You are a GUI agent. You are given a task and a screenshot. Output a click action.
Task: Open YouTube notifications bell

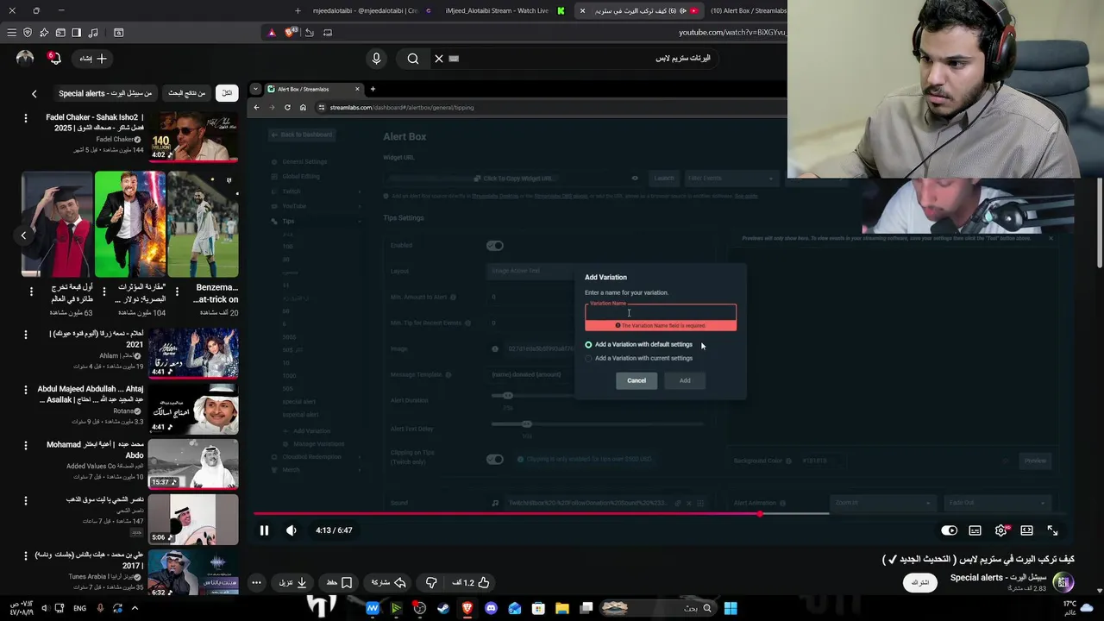pos(55,59)
